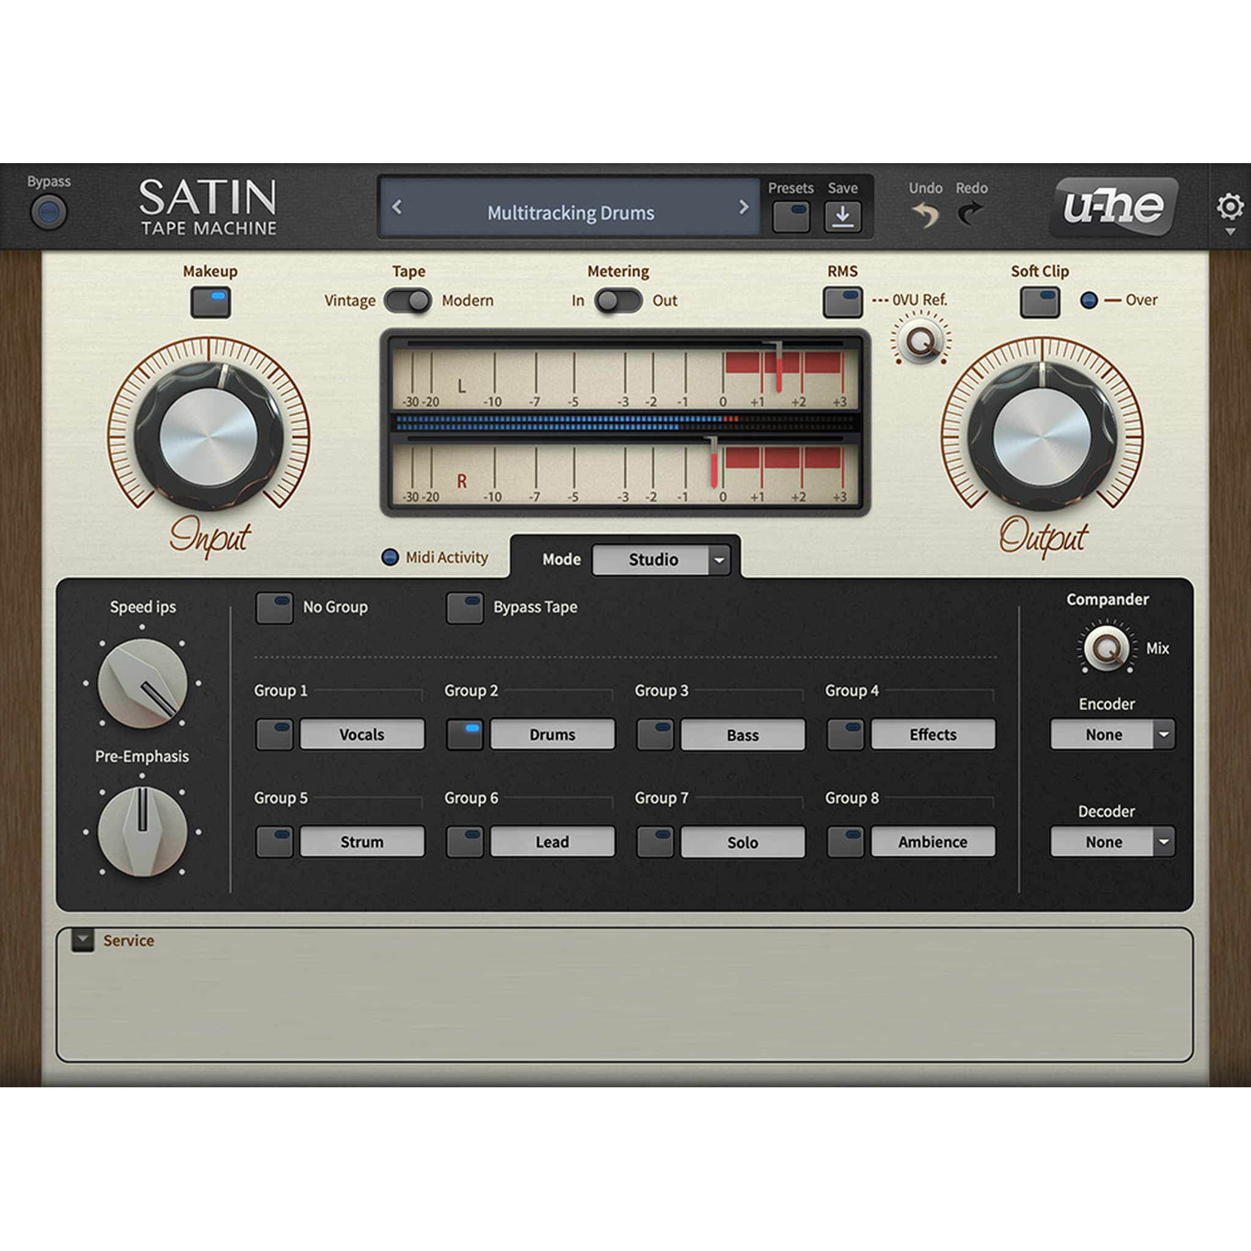Screen dimensions: 1251x1251
Task: Open the Decoder None dropdown
Action: pos(1112,842)
